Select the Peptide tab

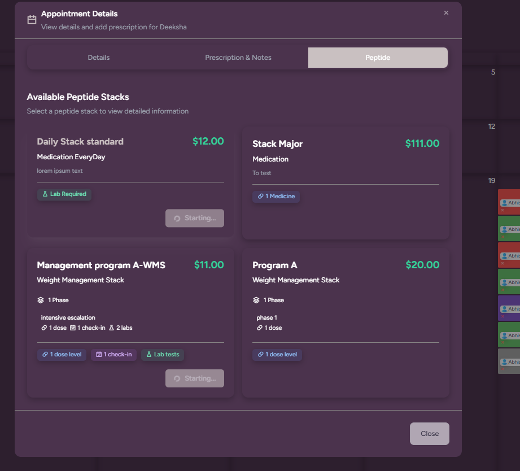tap(377, 58)
